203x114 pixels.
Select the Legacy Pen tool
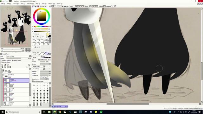[38, 47]
